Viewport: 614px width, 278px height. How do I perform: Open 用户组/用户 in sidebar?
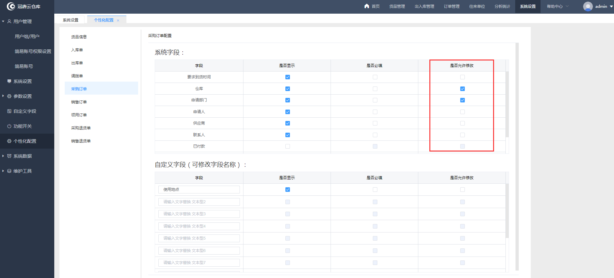click(27, 36)
